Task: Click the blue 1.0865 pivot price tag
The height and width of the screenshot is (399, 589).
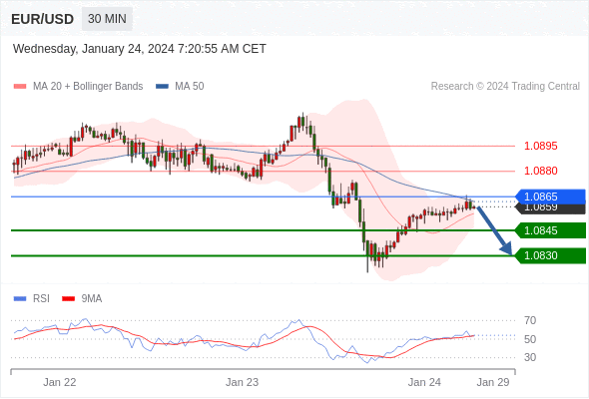Action: (x=550, y=197)
